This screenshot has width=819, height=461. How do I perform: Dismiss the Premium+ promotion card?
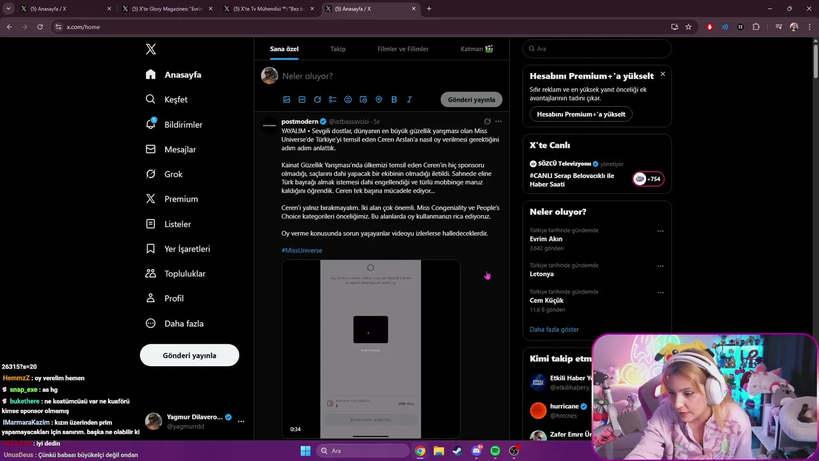pyautogui.click(x=662, y=74)
